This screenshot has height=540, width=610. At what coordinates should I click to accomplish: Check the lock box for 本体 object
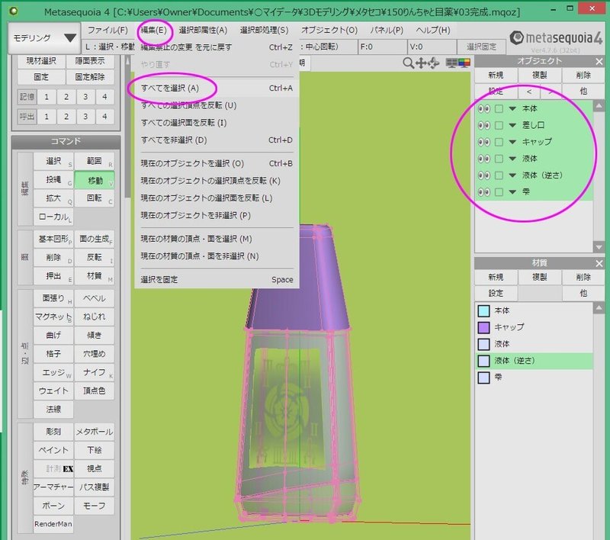tap(499, 109)
